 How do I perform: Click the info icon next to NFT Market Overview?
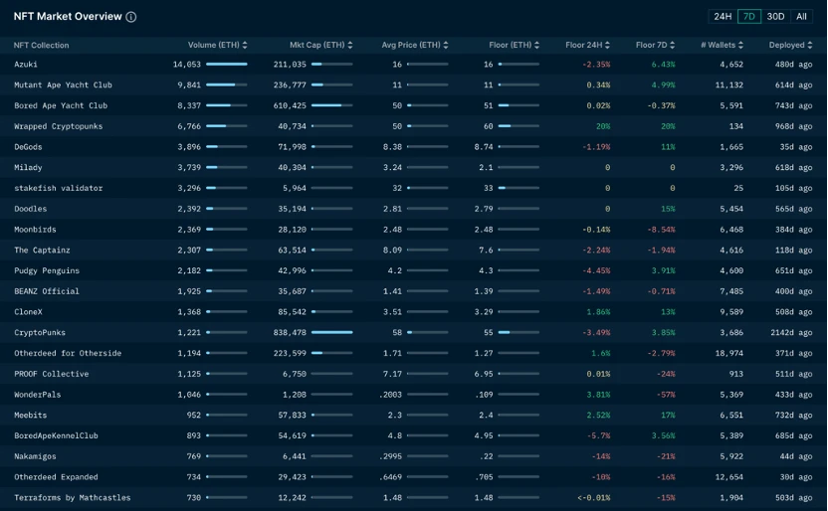click(131, 17)
